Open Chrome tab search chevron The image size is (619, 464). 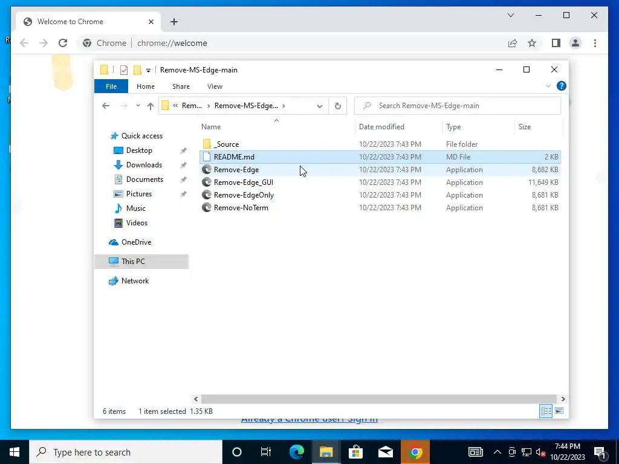tap(511, 15)
